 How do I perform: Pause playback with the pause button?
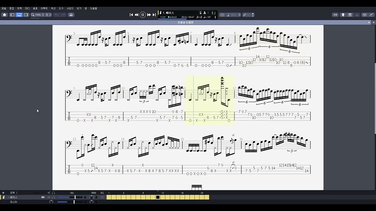pos(143,15)
